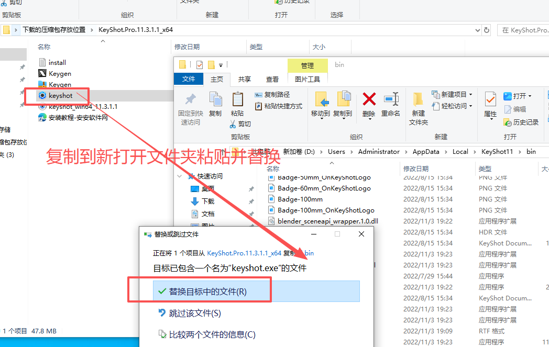This screenshot has width=549, height=347.
Task: Click the Manage (管理) contextual tab
Action: pyautogui.click(x=308, y=65)
